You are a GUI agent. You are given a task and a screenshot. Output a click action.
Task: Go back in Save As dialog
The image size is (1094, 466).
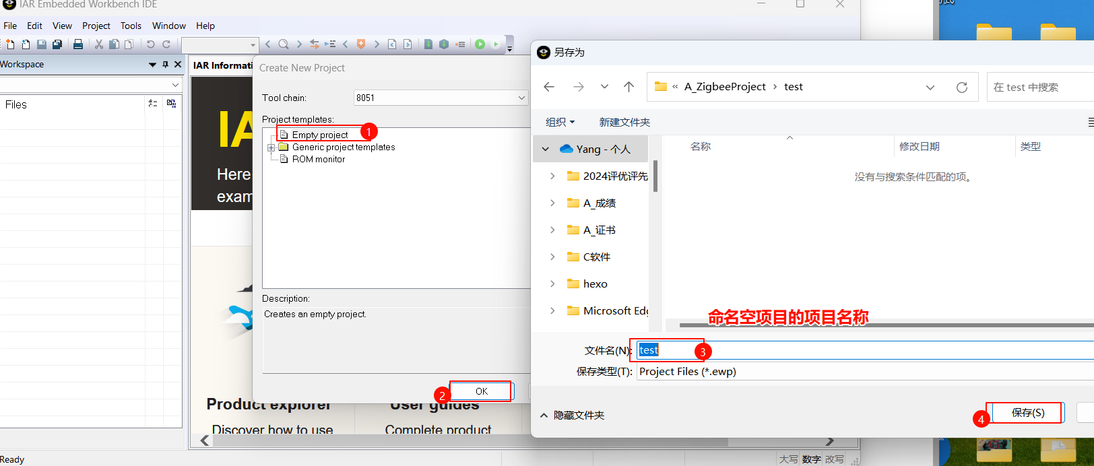click(549, 87)
